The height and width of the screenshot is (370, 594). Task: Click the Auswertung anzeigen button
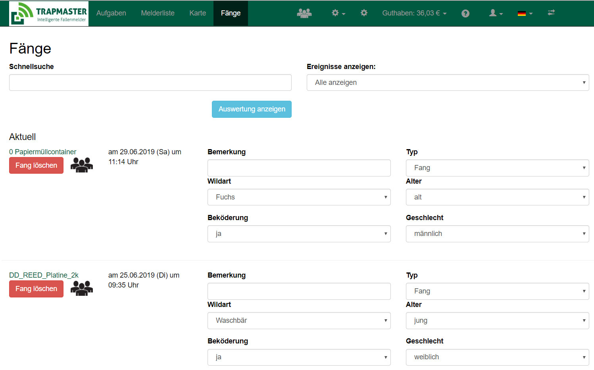tap(252, 109)
